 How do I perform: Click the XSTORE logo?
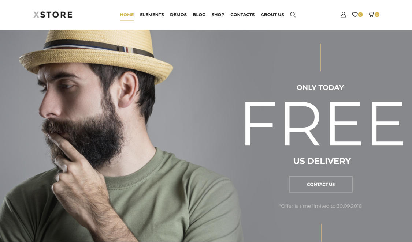tap(53, 15)
